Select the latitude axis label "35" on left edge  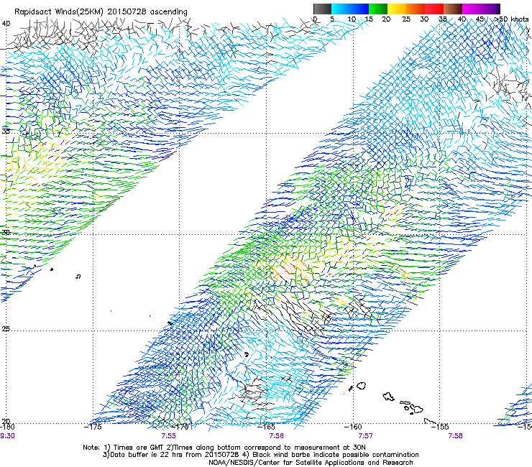[x=6, y=131]
